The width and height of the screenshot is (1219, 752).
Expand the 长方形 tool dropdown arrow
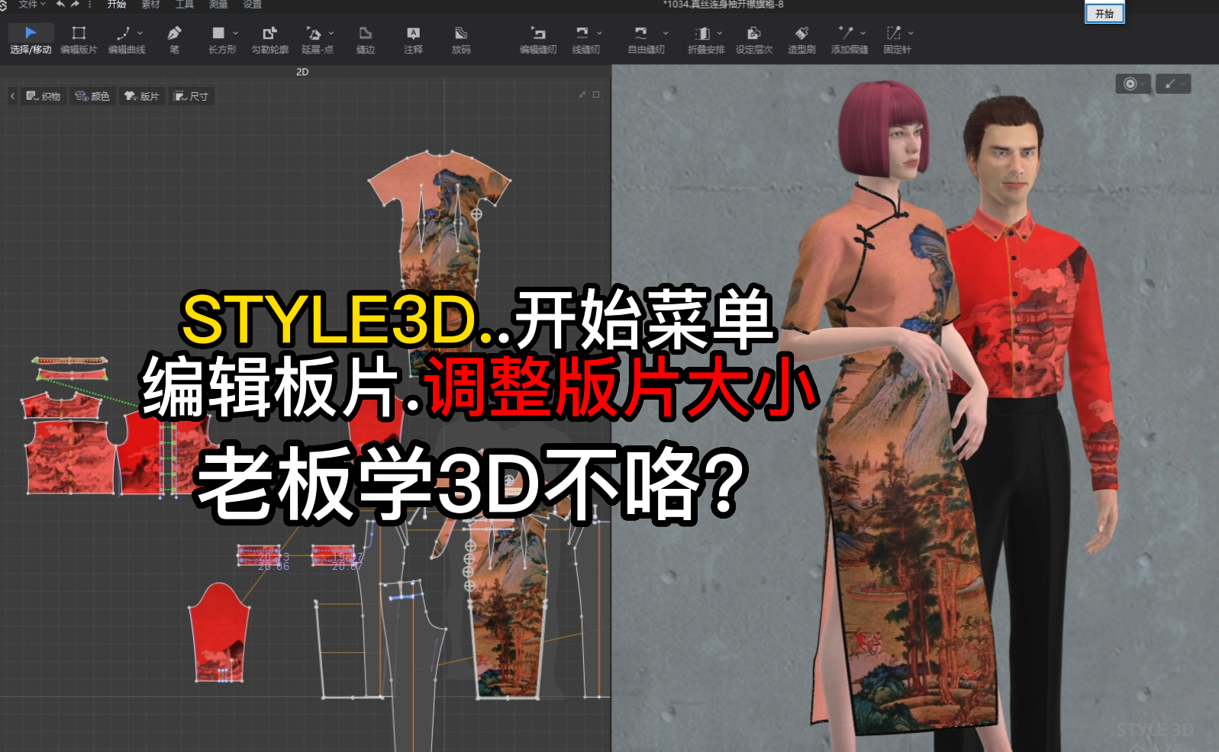(235, 33)
